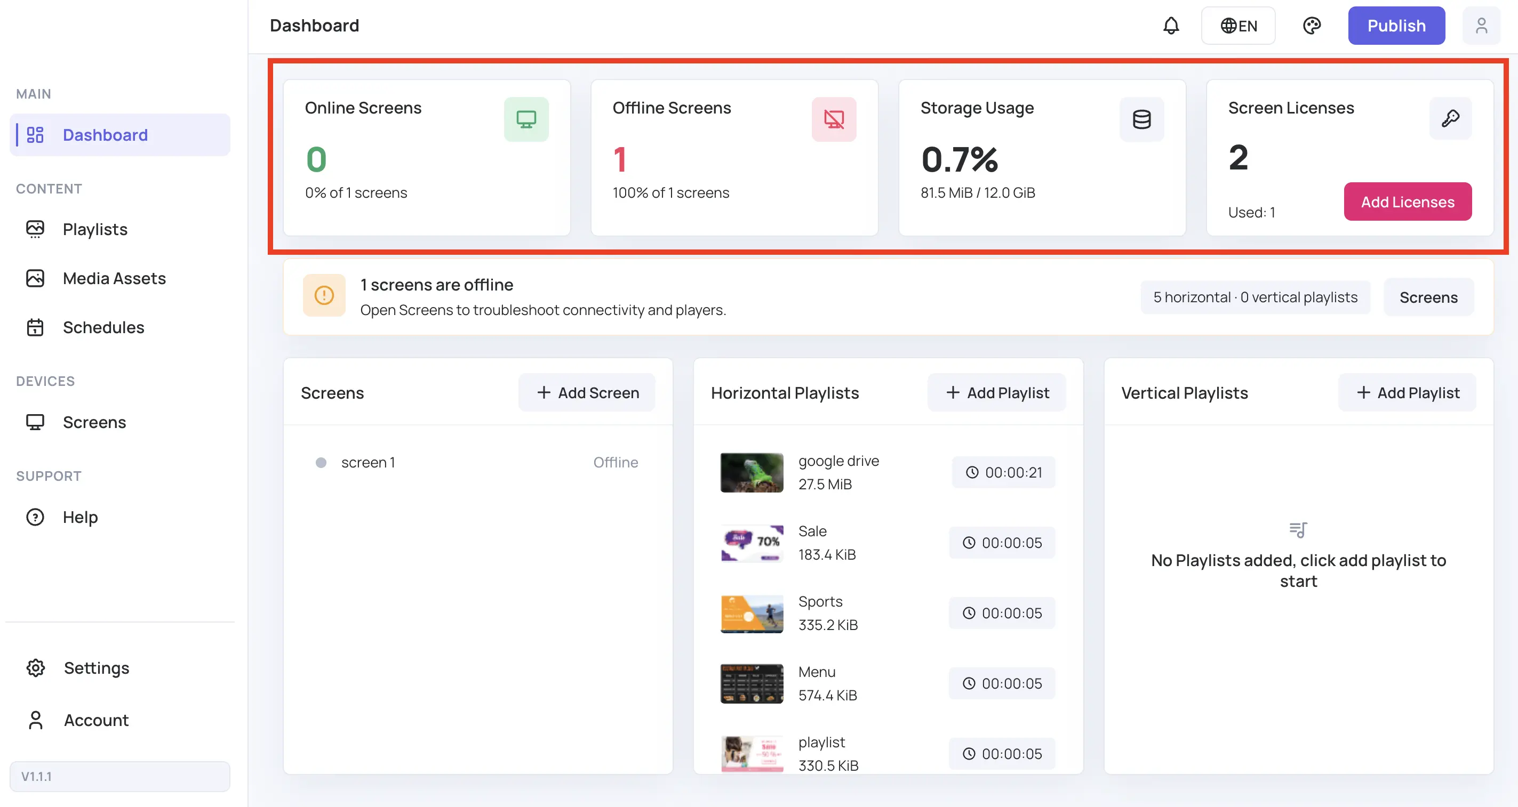The image size is (1518, 807).
Task: Open the Menu playlist thumbnail
Action: coord(752,683)
